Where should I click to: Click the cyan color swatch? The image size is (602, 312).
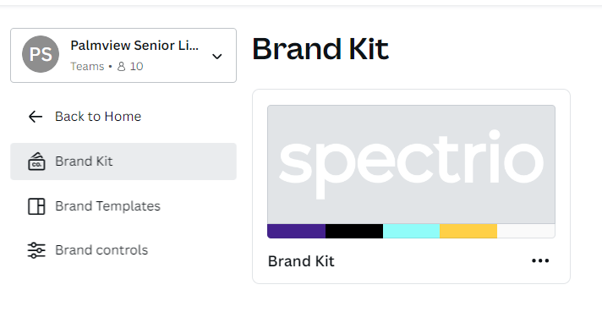point(411,231)
